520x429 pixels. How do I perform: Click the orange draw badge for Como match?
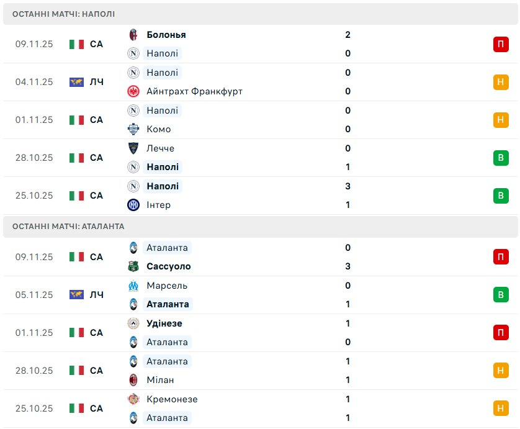(501, 120)
